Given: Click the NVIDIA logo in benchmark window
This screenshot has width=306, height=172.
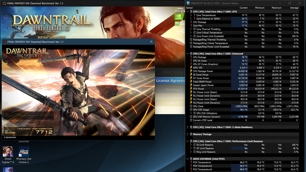Looking at the screenshot, I should [x=179, y=17].
